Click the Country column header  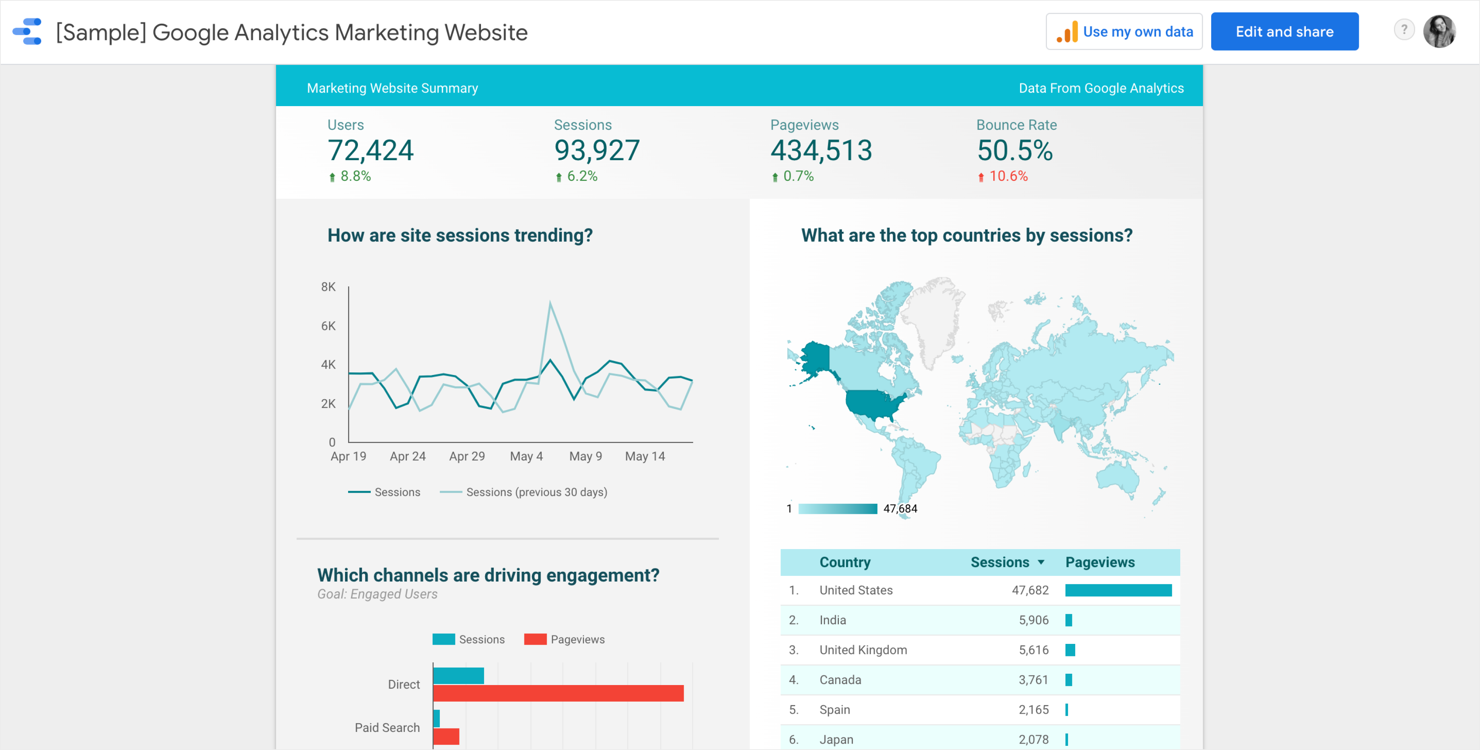pyautogui.click(x=845, y=563)
